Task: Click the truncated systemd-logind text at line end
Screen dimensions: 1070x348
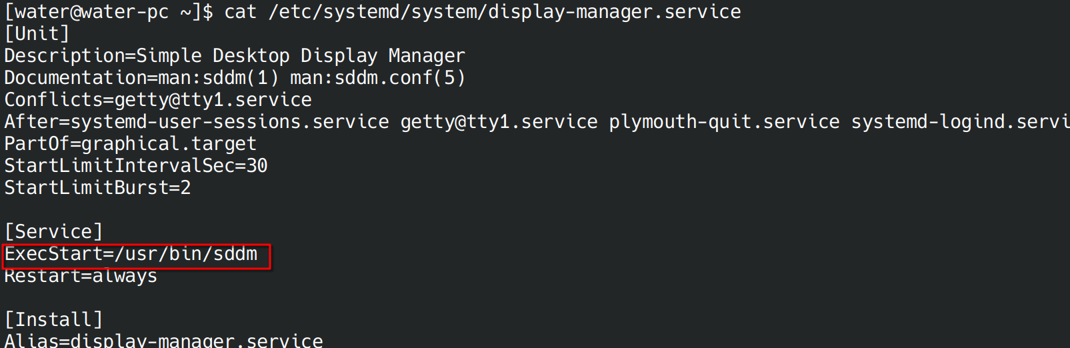Action: (960, 122)
